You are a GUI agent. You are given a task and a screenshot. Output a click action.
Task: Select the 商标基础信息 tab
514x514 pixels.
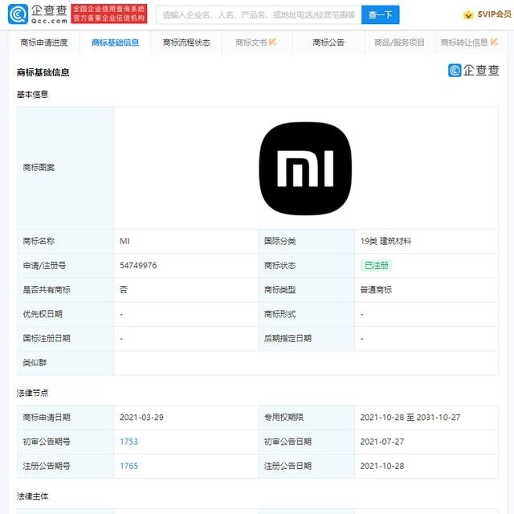[115, 43]
